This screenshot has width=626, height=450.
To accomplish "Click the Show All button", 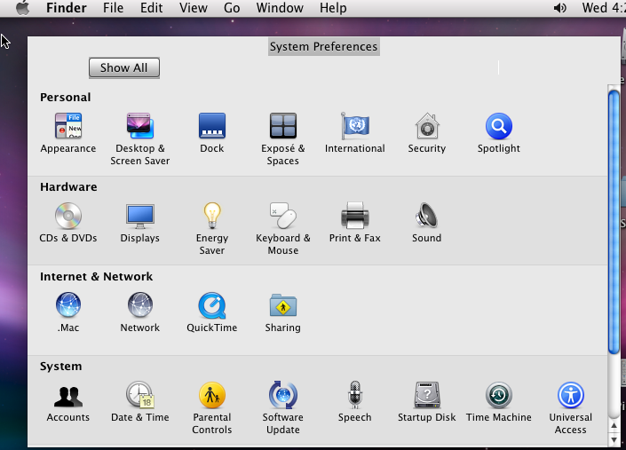I will (x=124, y=67).
